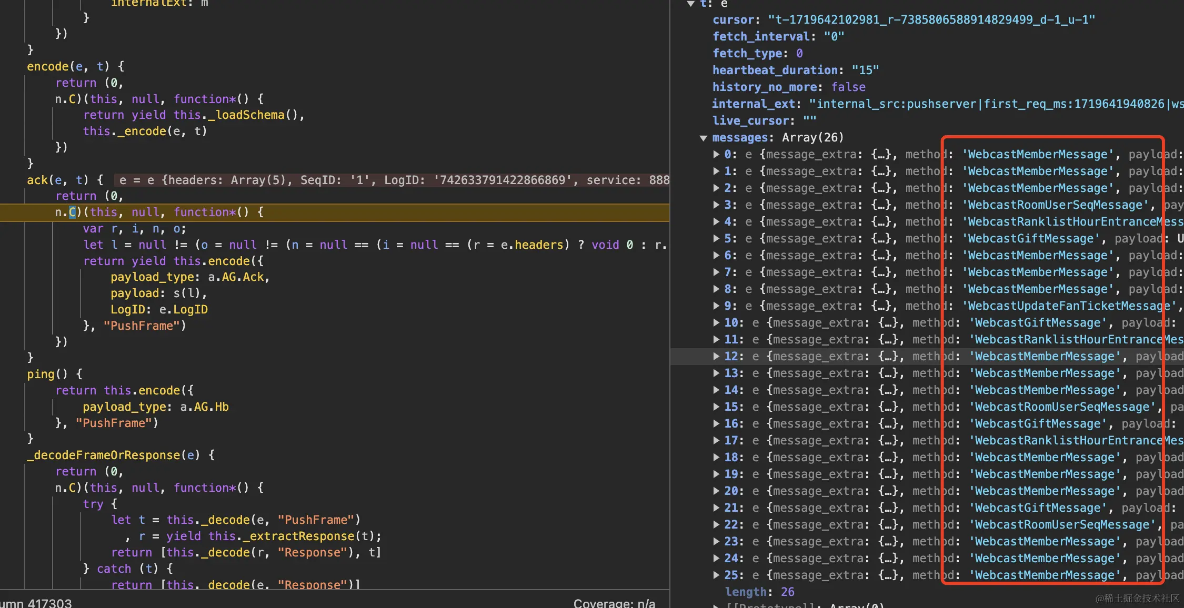Expand message entry 25 in array
Image resolution: width=1184 pixels, height=608 pixels.
point(716,575)
